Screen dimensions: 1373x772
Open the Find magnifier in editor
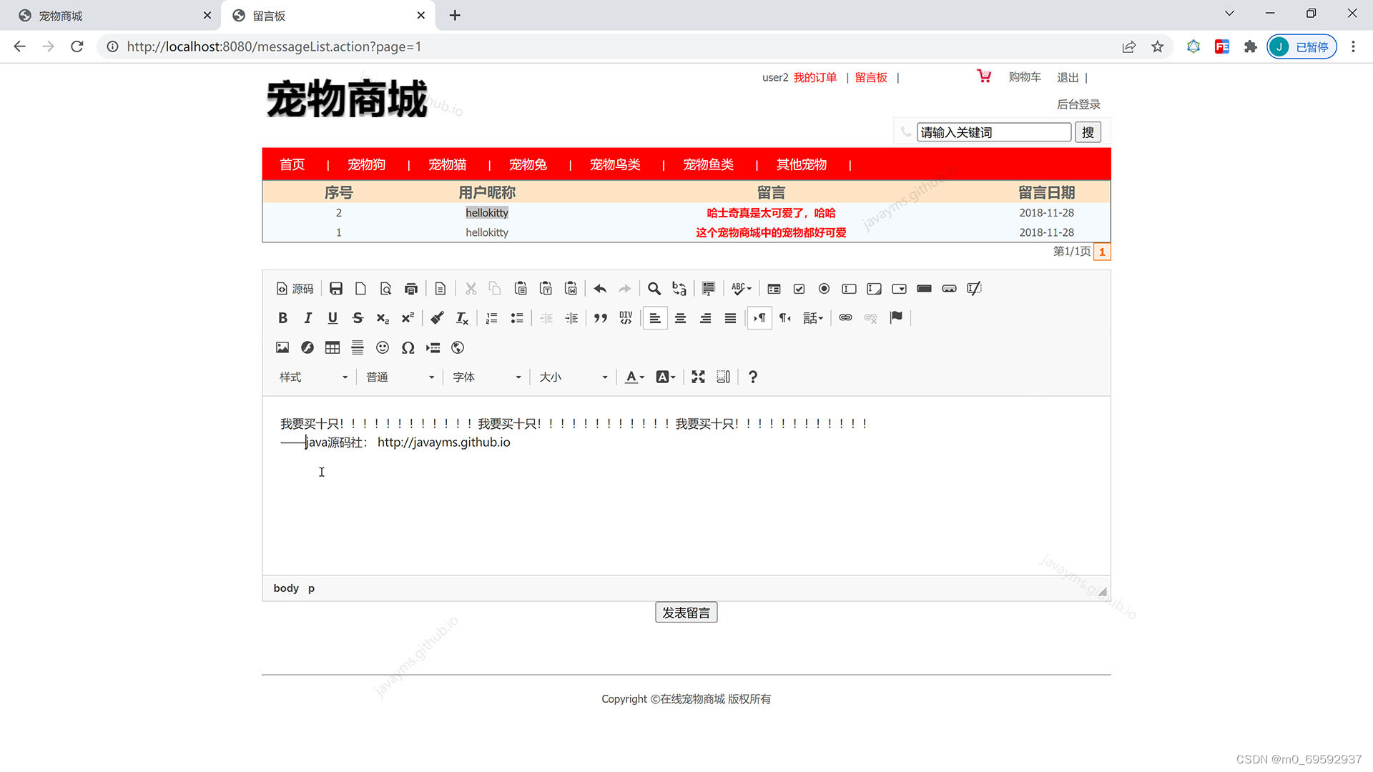pyautogui.click(x=654, y=289)
